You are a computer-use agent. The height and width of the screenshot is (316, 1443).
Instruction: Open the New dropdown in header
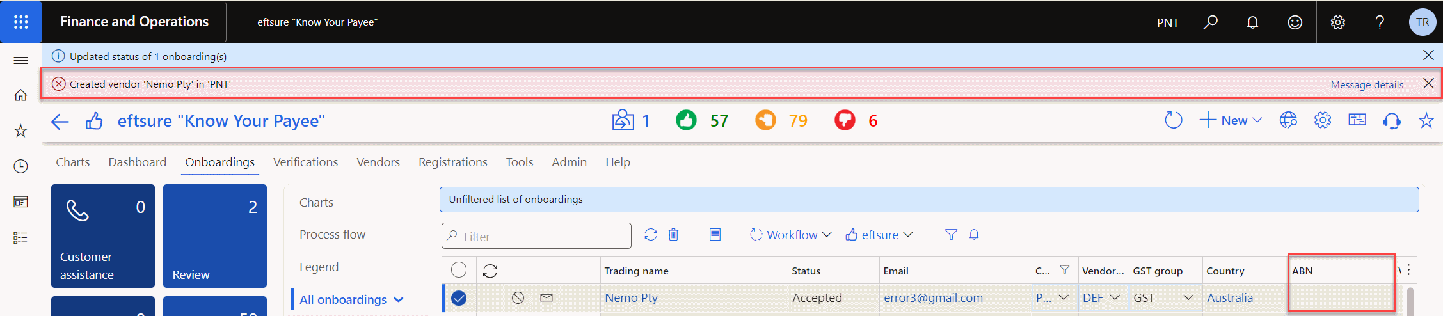(1231, 120)
